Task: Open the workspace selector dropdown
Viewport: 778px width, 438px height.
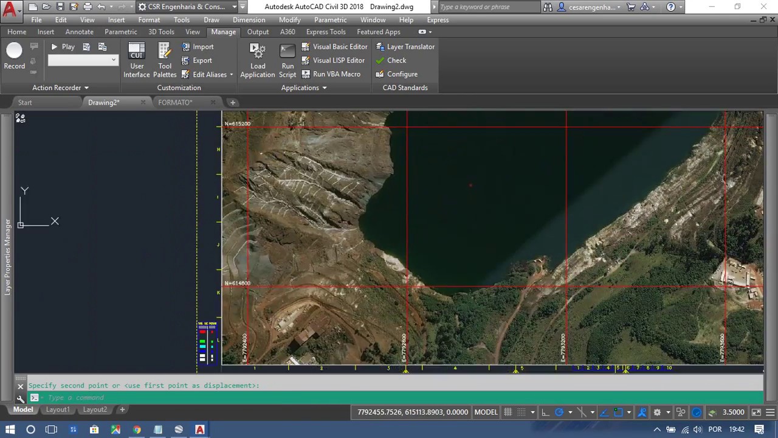Action: (x=235, y=7)
